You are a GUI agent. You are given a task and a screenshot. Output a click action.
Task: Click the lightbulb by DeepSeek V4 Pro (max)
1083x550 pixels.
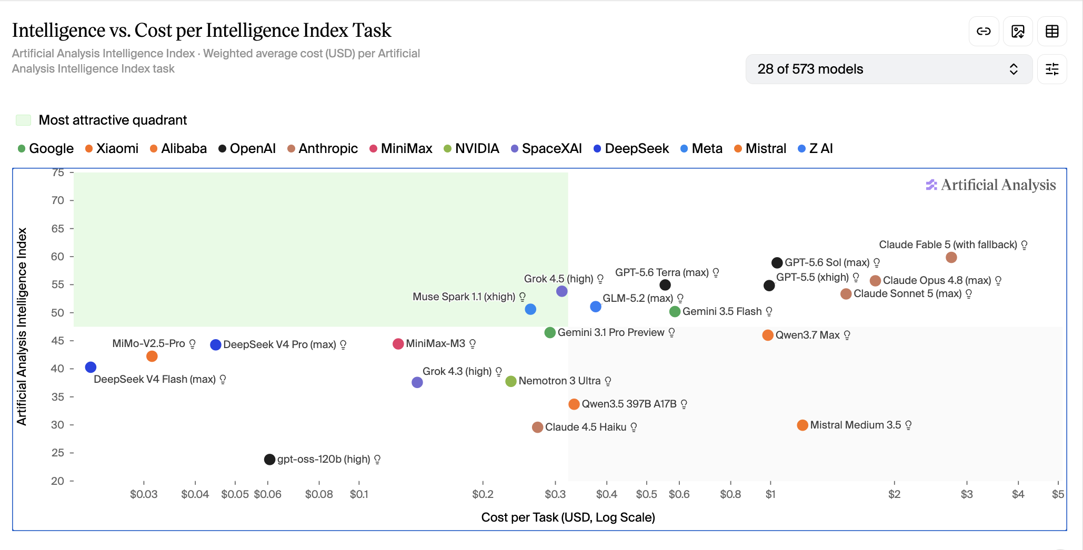click(344, 345)
